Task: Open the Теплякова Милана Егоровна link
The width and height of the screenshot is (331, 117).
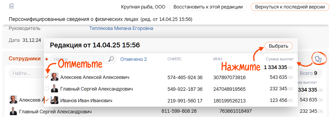Action: pyautogui.click(x=121, y=28)
